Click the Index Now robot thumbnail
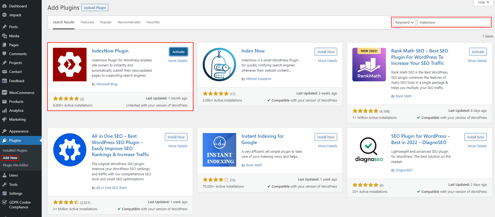Viewport: 495px width, 217px height. click(x=219, y=65)
